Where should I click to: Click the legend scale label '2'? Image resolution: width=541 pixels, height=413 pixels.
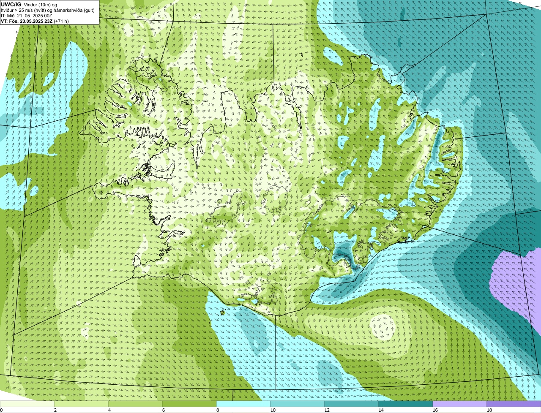[55, 410]
